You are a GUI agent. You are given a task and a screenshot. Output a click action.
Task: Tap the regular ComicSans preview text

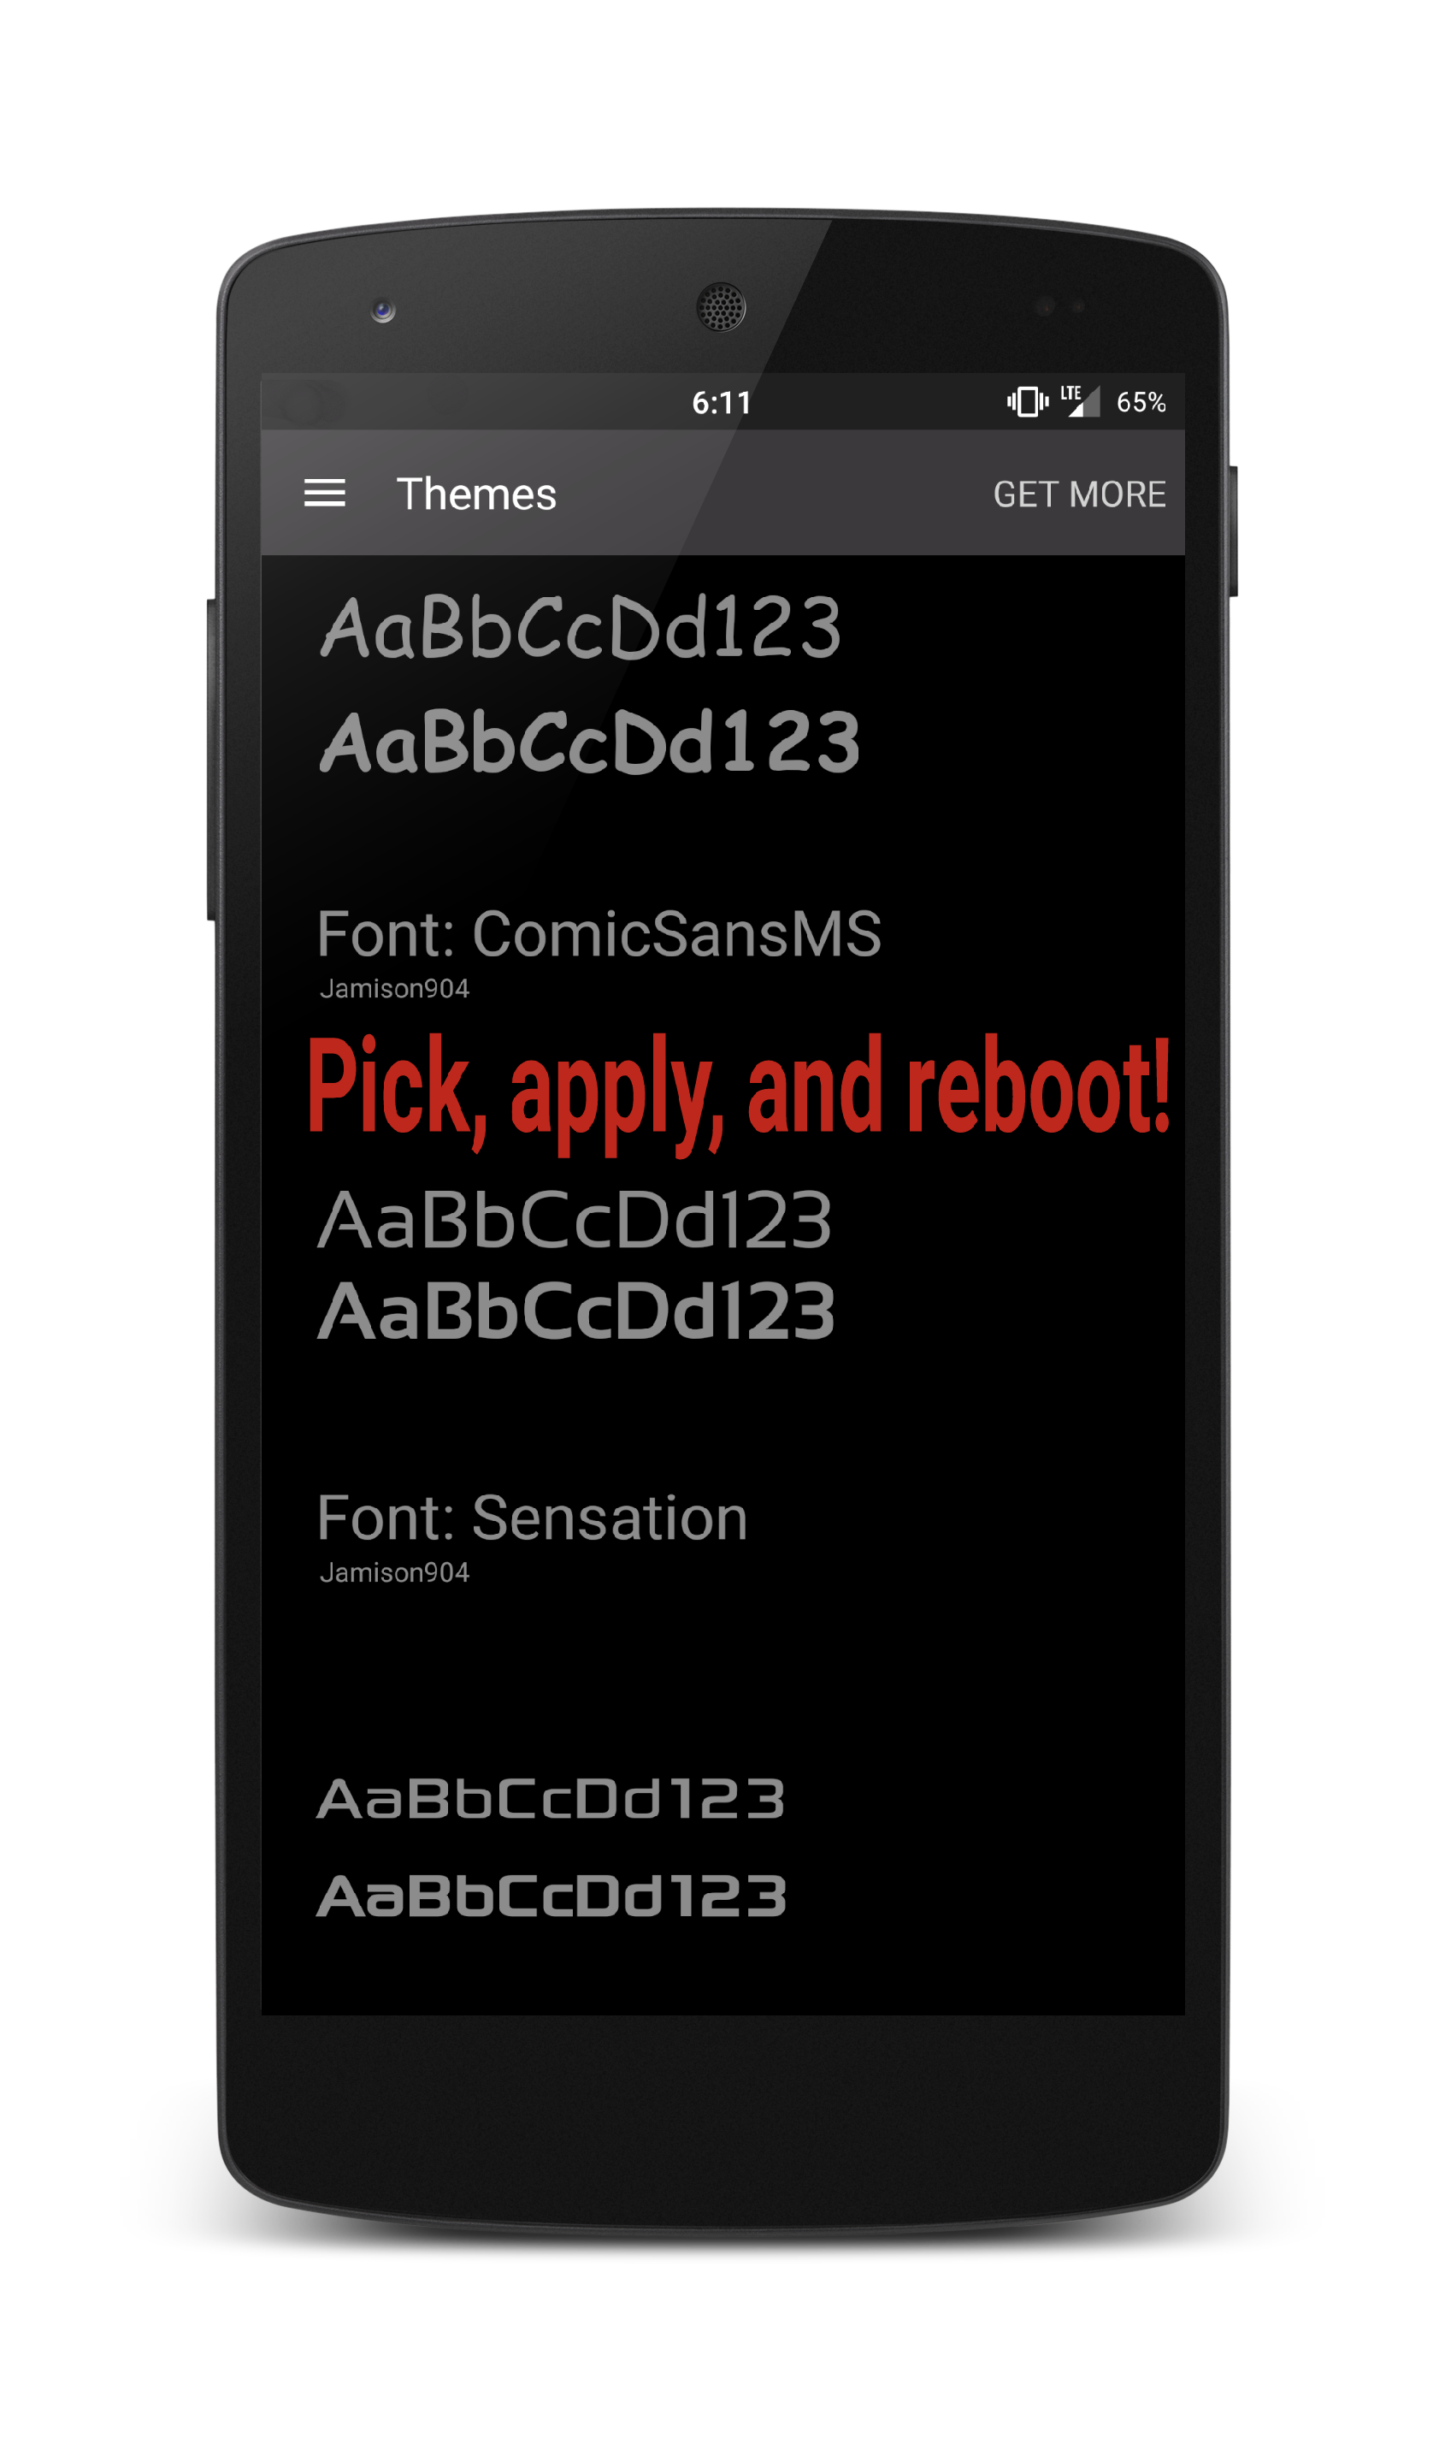click(x=581, y=627)
